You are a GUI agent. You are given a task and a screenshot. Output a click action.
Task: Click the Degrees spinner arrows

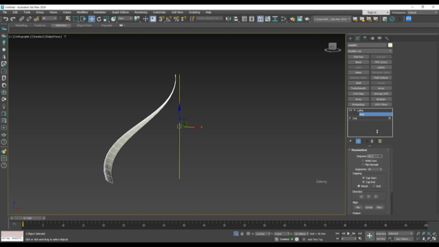(381, 156)
